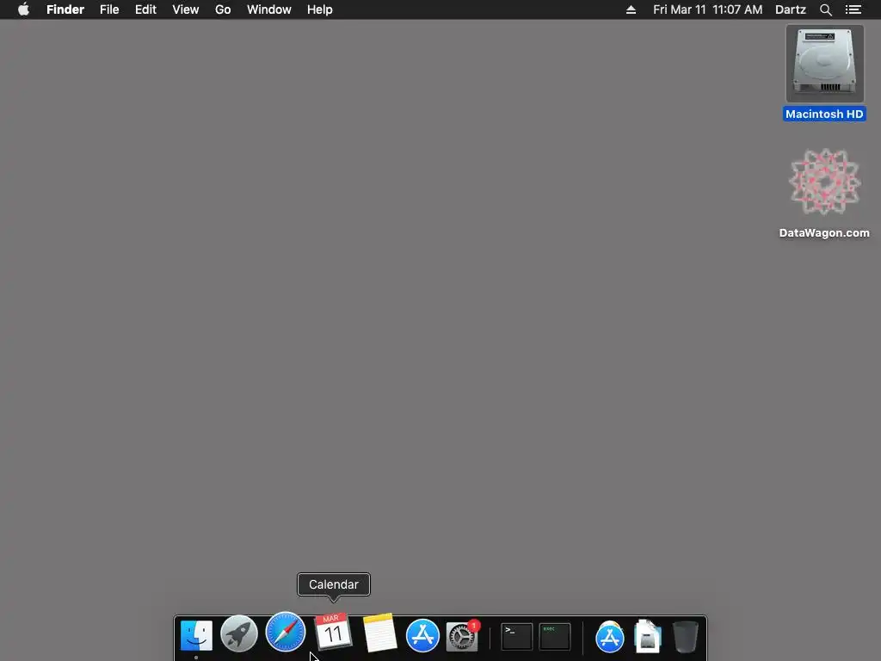Open Safari compass icon in Dock
This screenshot has height=661, width=881.
(x=286, y=632)
